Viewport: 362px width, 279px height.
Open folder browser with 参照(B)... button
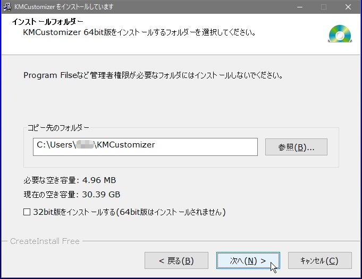click(296, 147)
